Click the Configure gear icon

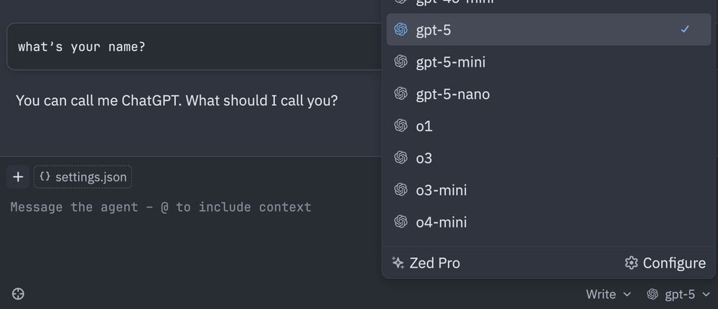pyautogui.click(x=631, y=263)
